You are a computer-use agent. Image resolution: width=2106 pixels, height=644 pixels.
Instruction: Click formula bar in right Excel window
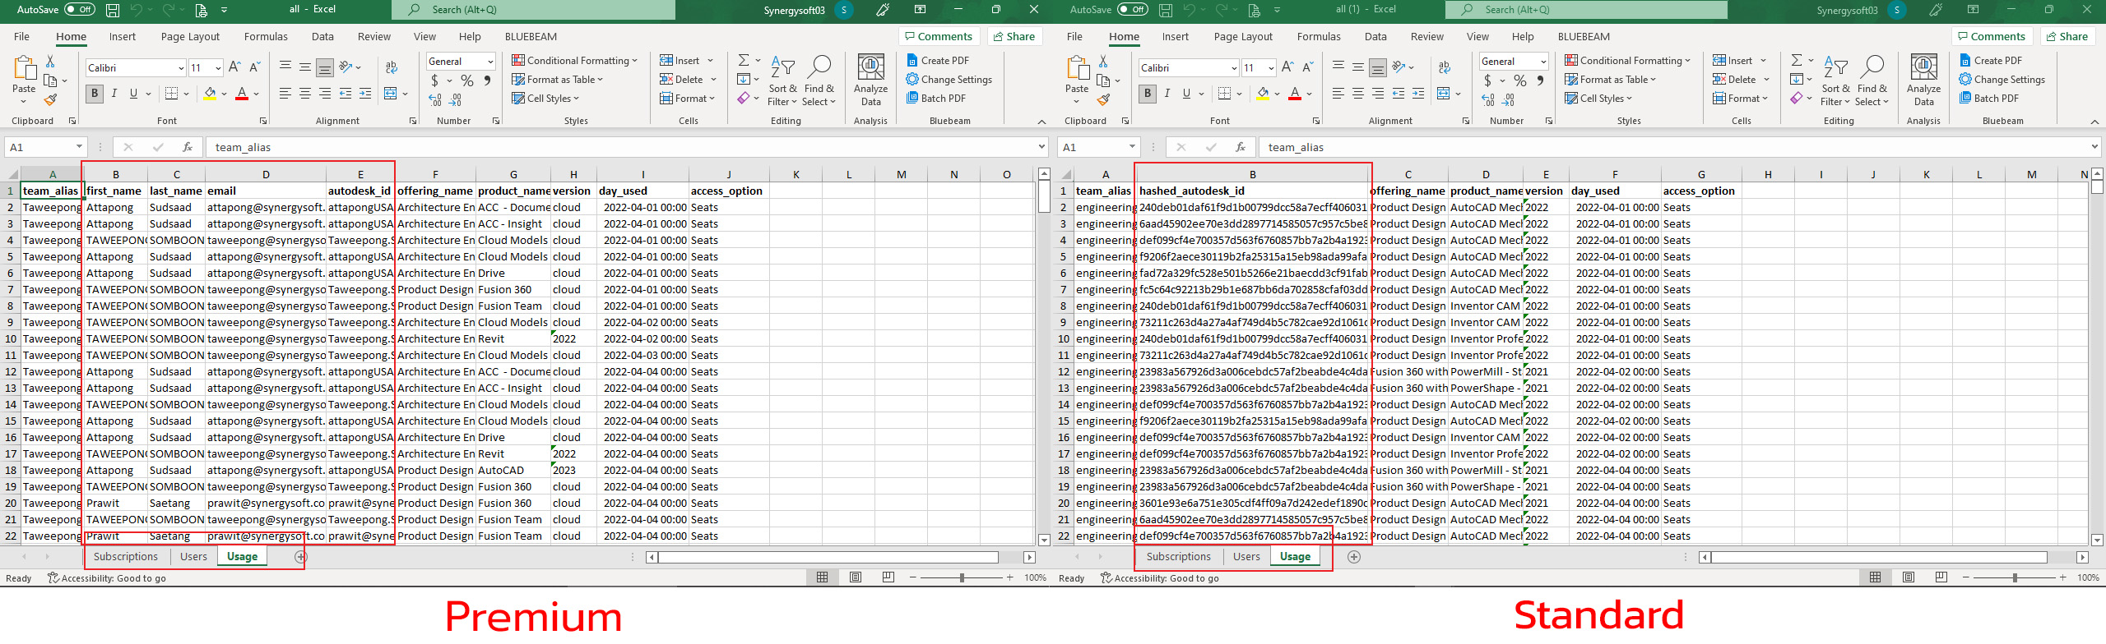click(1670, 148)
